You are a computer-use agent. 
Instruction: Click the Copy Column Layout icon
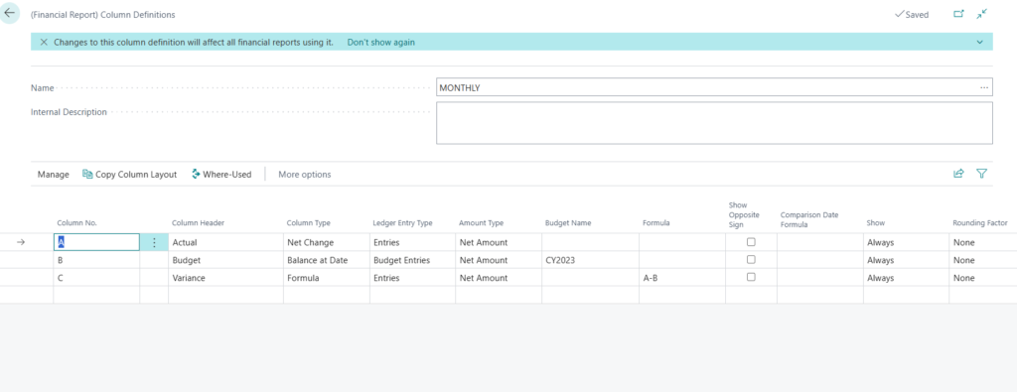(87, 174)
